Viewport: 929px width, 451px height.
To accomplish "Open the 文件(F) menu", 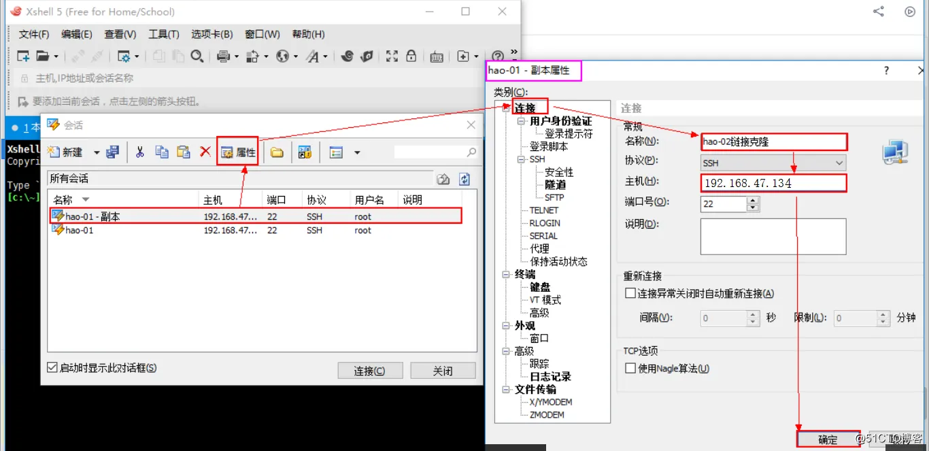I will (x=34, y=34).
